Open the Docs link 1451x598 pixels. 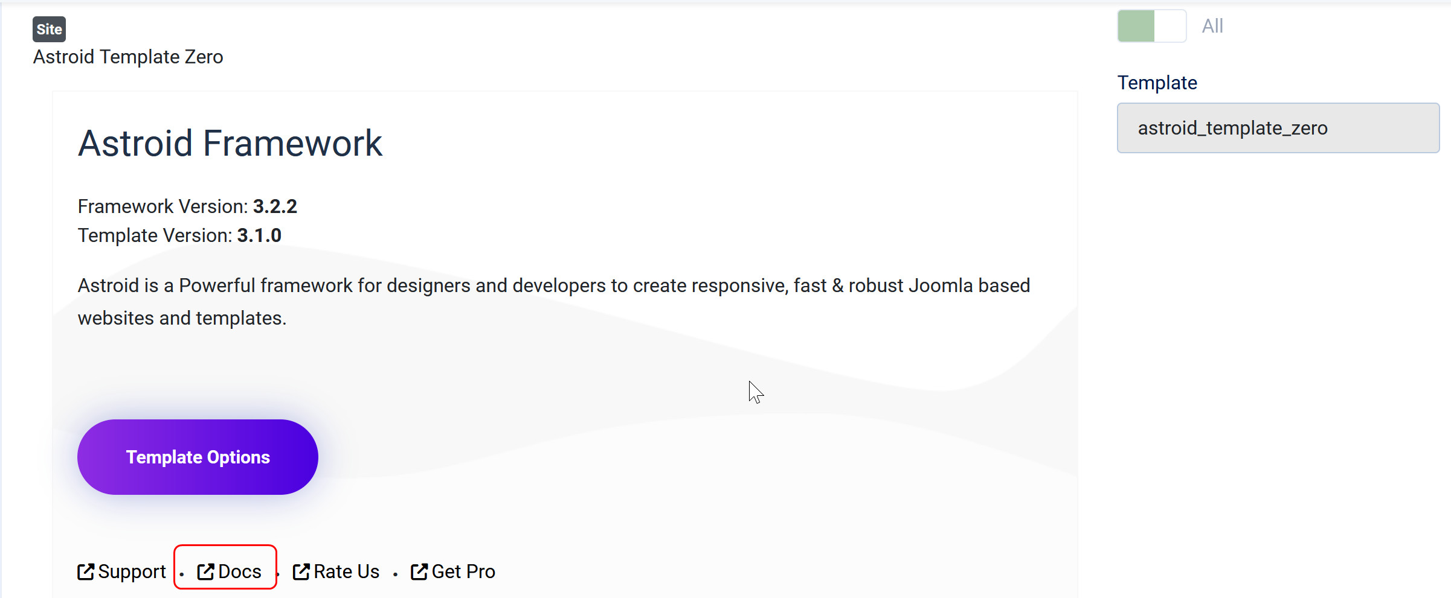pyautogui.click(x=239, y=571)
